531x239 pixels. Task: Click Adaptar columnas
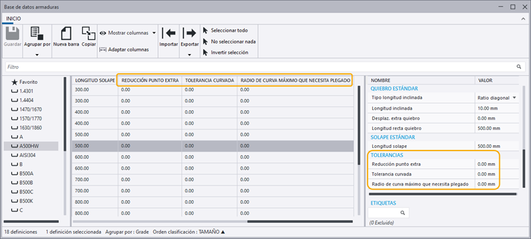[124, 50]
